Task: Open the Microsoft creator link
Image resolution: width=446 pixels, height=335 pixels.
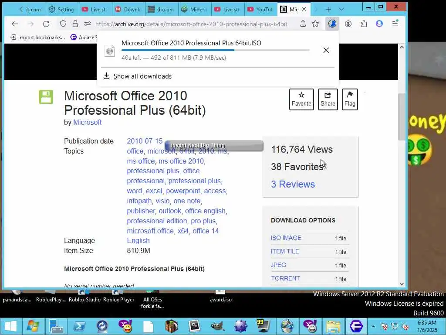Action: tap(87, 122)
